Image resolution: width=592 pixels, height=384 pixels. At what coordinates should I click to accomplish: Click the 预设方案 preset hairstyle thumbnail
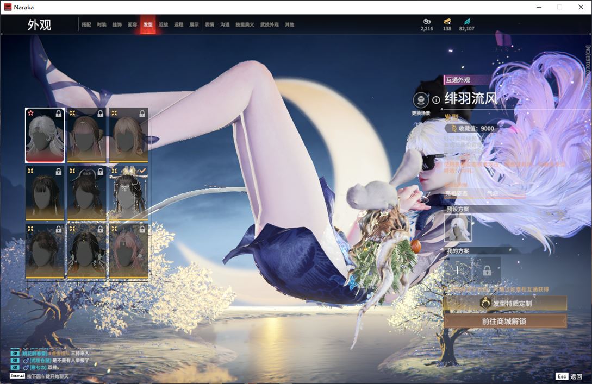pos(458,228)
